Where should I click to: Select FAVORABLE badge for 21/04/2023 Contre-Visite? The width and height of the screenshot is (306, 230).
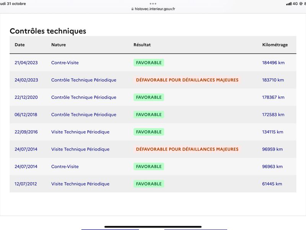[x=149, y=62]
